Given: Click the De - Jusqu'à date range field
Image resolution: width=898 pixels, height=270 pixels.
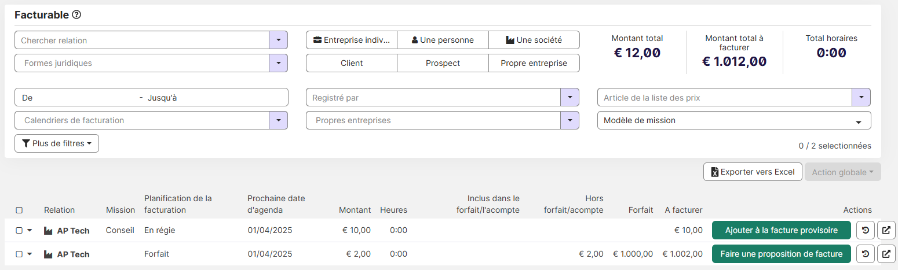Looking at the screenshot, I should 151,98.
